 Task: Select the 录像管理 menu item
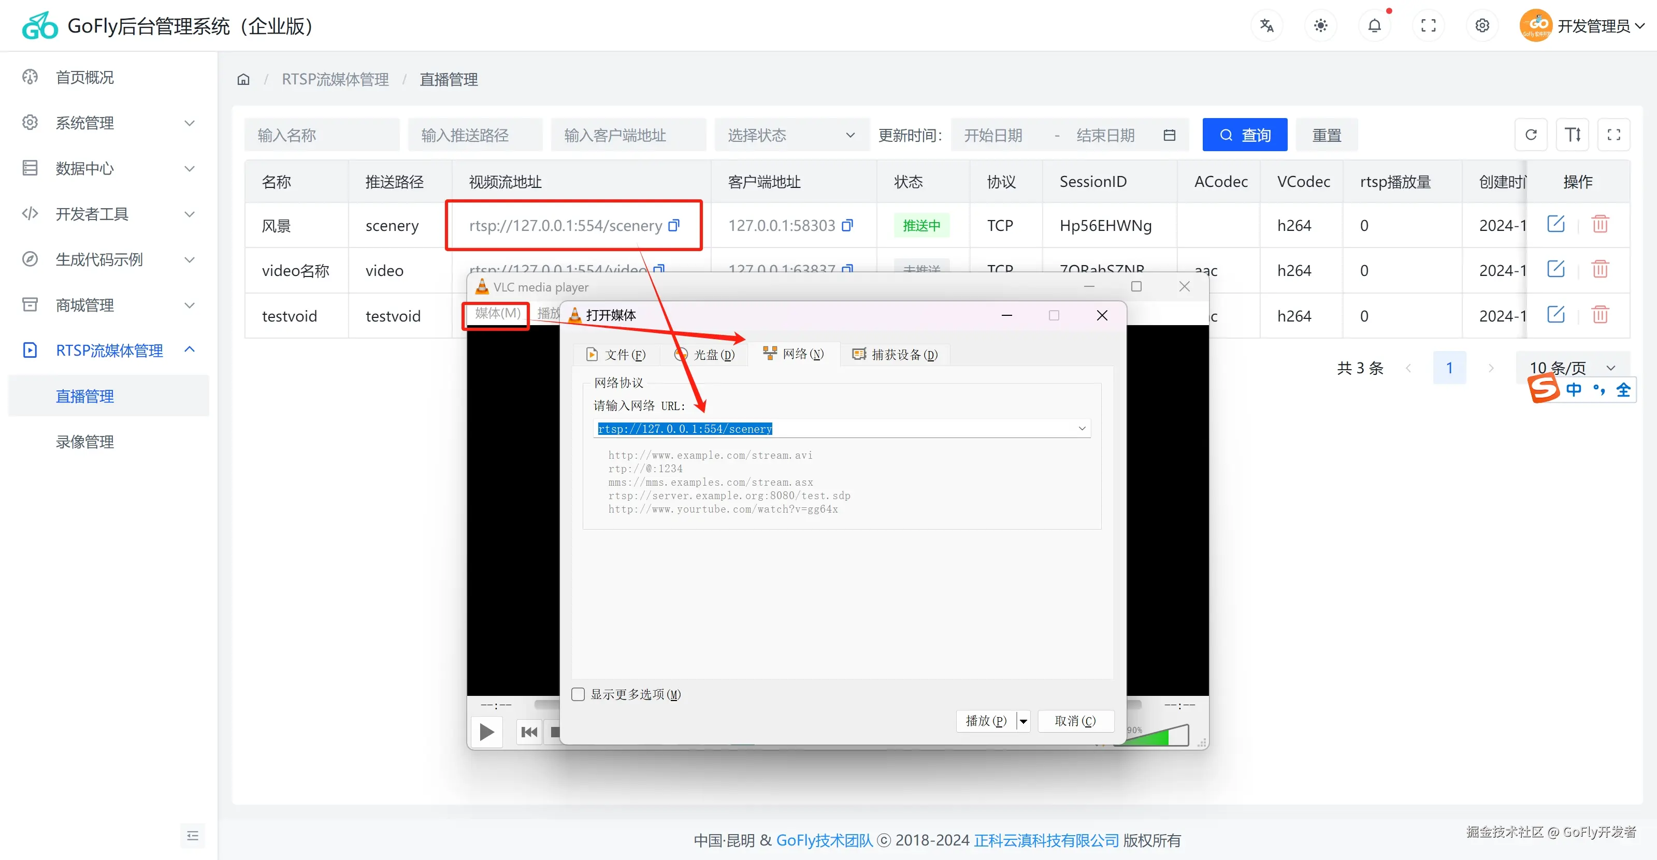coord(85,442)
